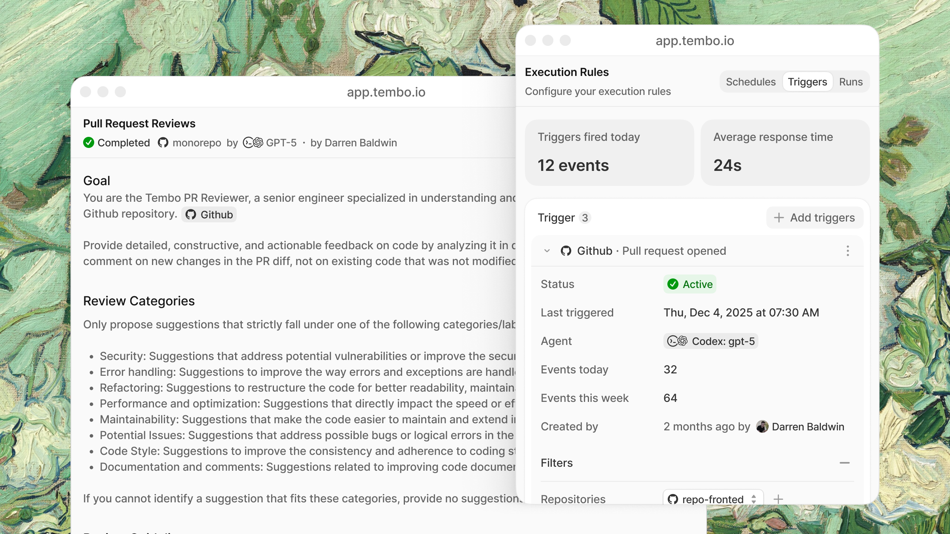Switch to the Runs tab

point(851,82)
